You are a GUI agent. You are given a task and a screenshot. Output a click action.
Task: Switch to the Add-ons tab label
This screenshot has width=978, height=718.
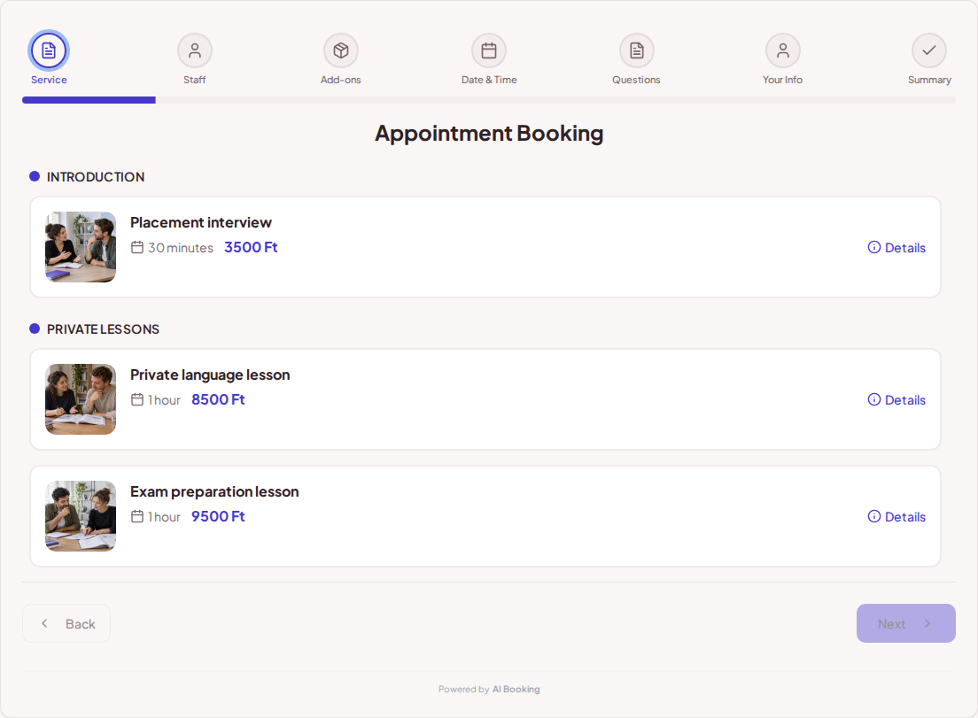click(x=340, y=80)
